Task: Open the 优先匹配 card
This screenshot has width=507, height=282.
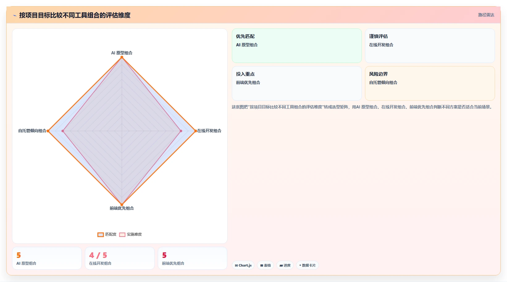Action: [297, 46]
